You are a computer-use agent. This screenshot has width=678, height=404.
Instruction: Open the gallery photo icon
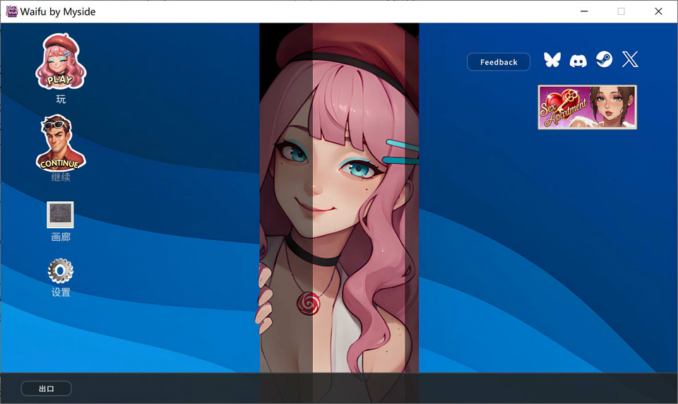(60, 214)
